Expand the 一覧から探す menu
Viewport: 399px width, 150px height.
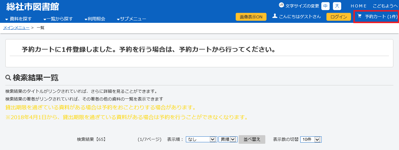(x=58, y=19)
